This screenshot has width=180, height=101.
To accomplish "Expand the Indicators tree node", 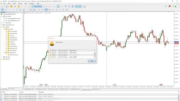I will click(x=2, y=23).
